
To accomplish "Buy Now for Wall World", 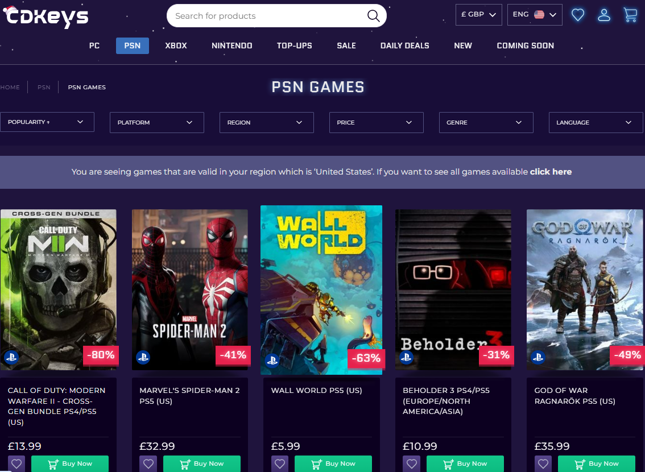I will tap(333, 464).
